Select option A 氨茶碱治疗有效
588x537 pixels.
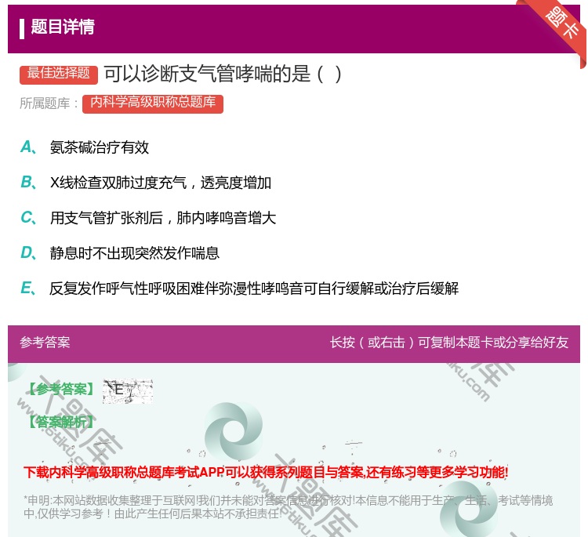[x=85, y=147]
